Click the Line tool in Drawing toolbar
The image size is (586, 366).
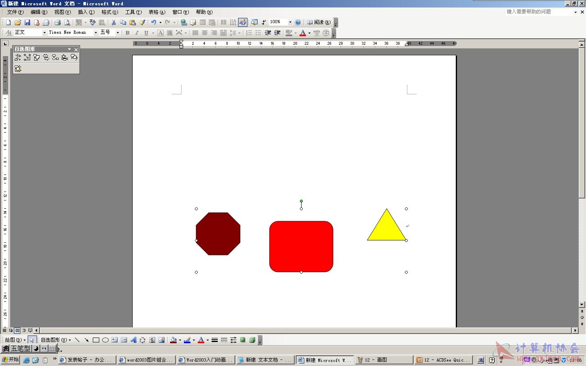(77, 340)
